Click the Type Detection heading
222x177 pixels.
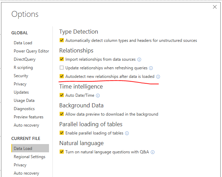click(78, 32)
